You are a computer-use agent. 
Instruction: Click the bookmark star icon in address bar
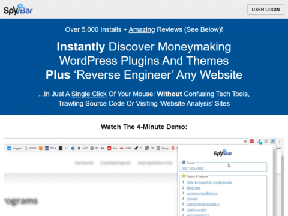tap(245, 142)
